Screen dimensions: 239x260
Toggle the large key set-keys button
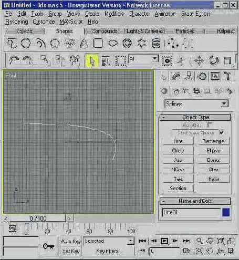(48, 246)
